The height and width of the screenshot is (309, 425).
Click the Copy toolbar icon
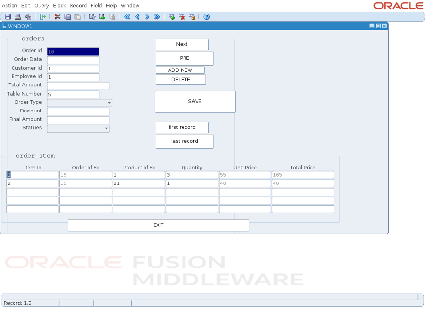tap(68, 17)
